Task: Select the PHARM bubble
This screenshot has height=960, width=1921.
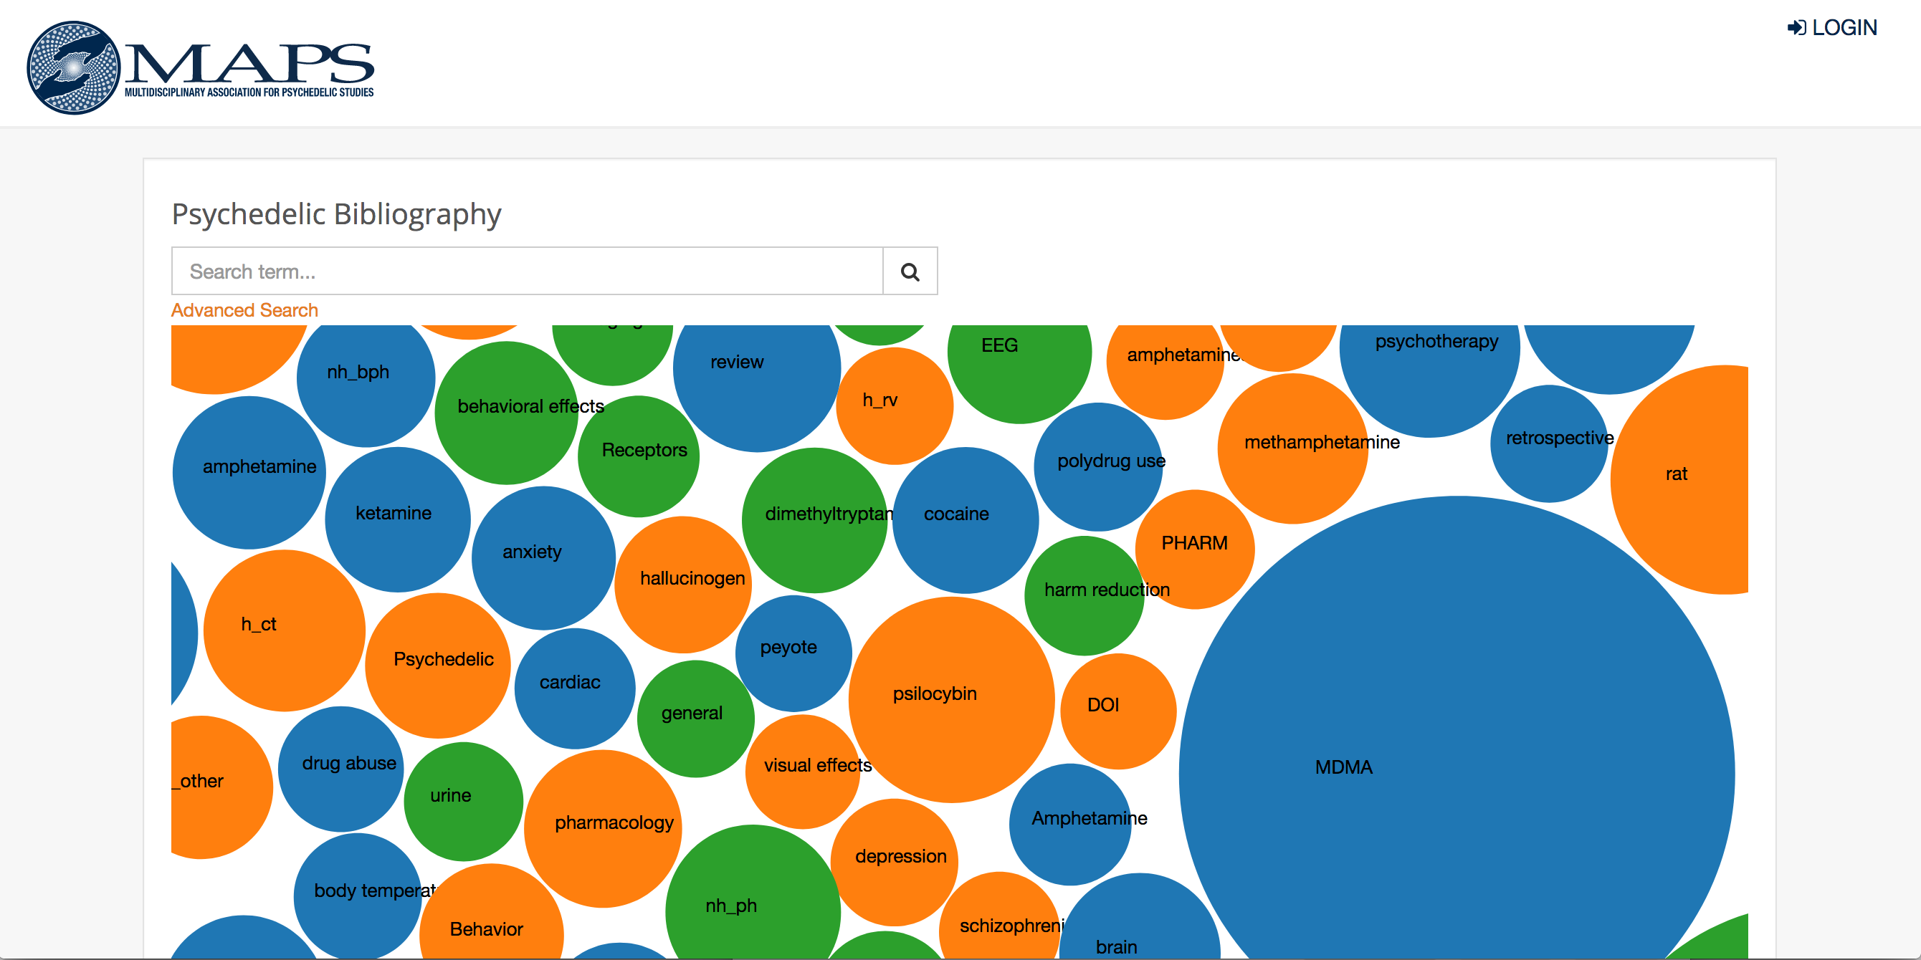Action: (x=1195, y=549)
